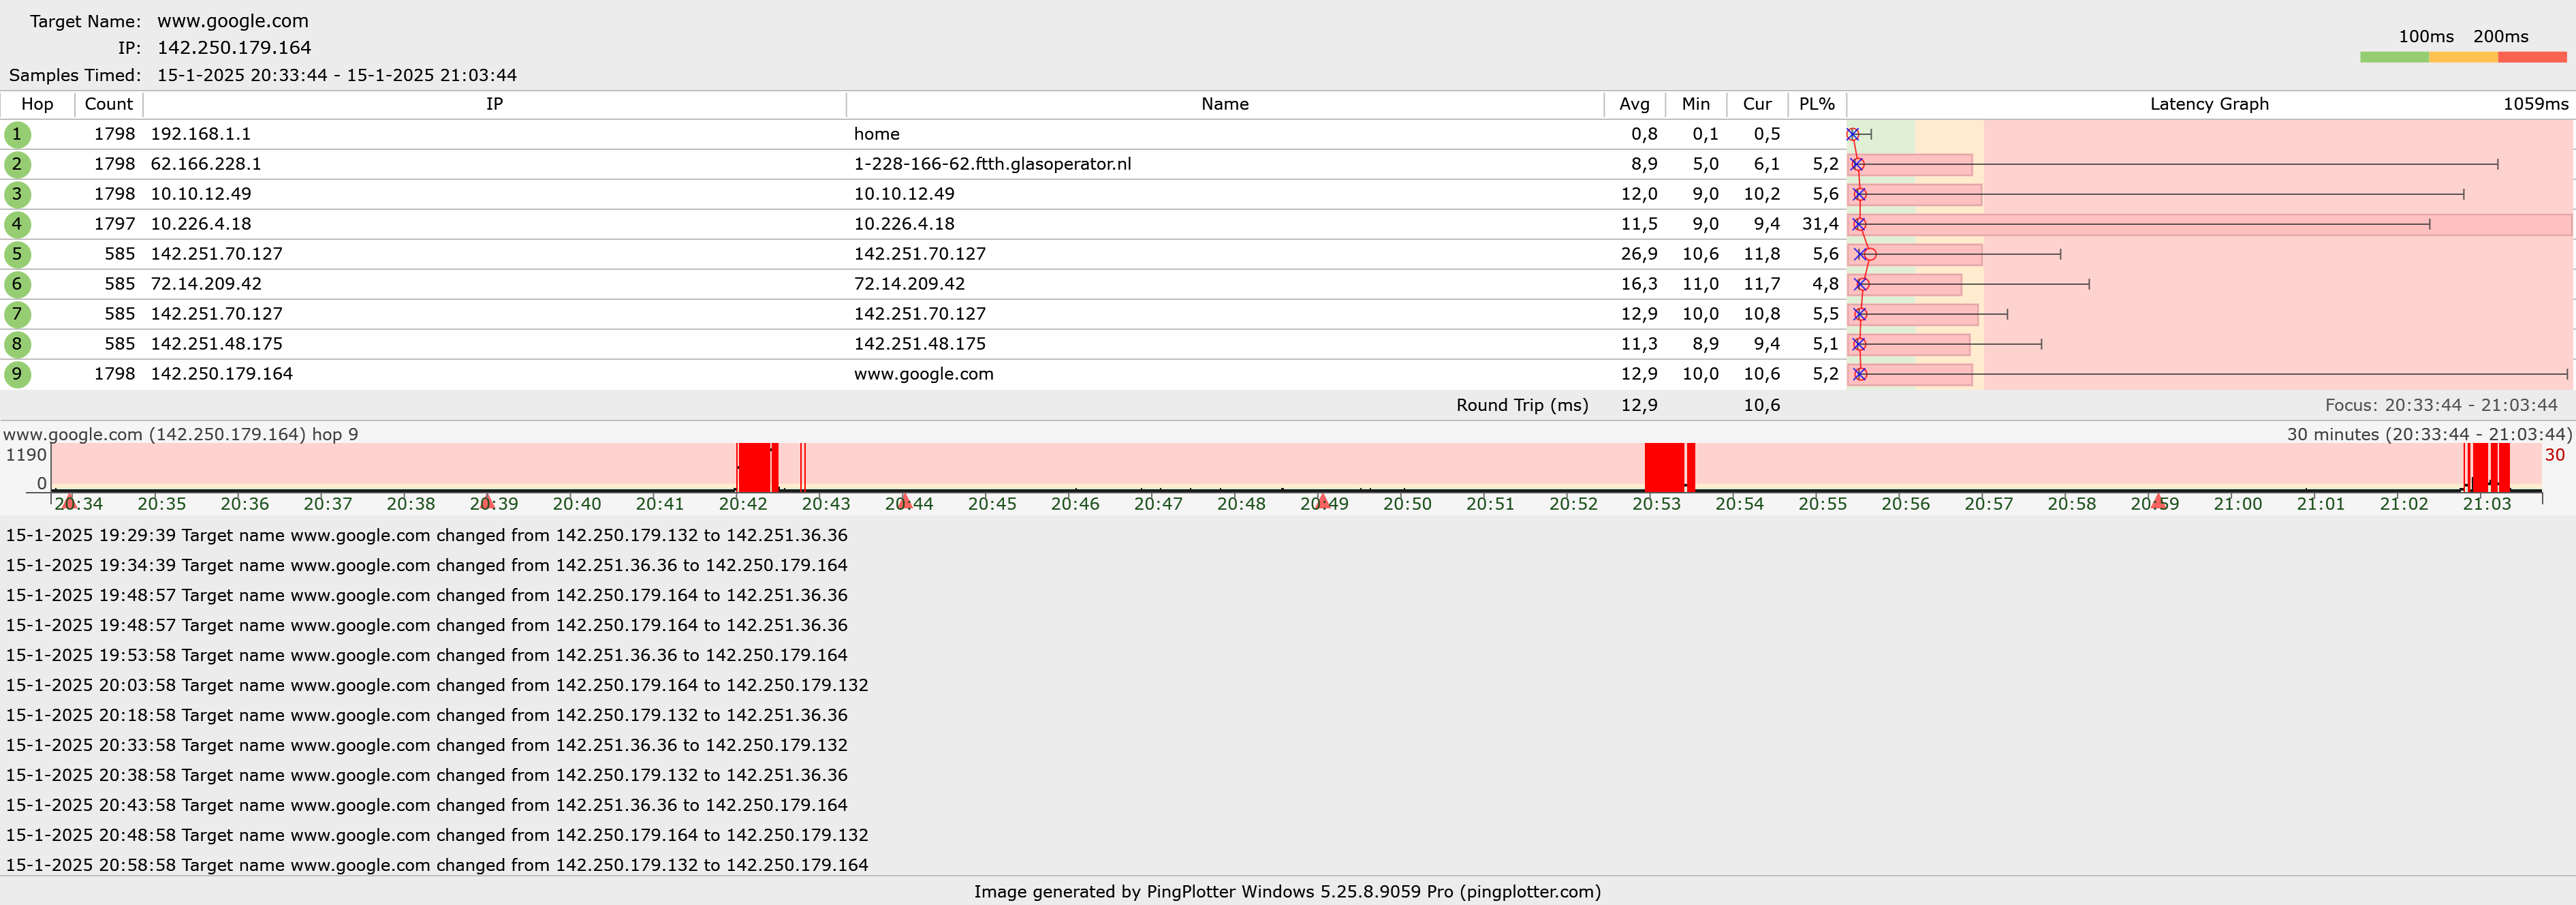2576x905 pixels.
Task: Click the PL% column header
Action: pos(1817,104)
